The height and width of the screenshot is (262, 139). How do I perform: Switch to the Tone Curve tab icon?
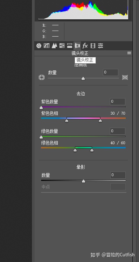47,46
